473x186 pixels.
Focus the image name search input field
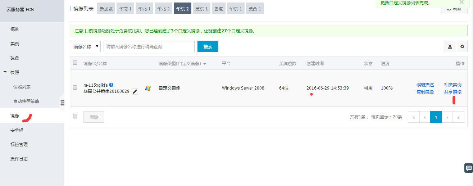tap(149, 46)
